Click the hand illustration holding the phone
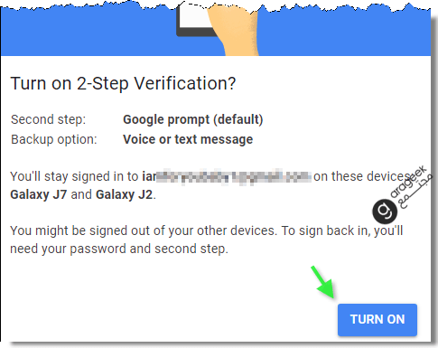 (235, 30)
